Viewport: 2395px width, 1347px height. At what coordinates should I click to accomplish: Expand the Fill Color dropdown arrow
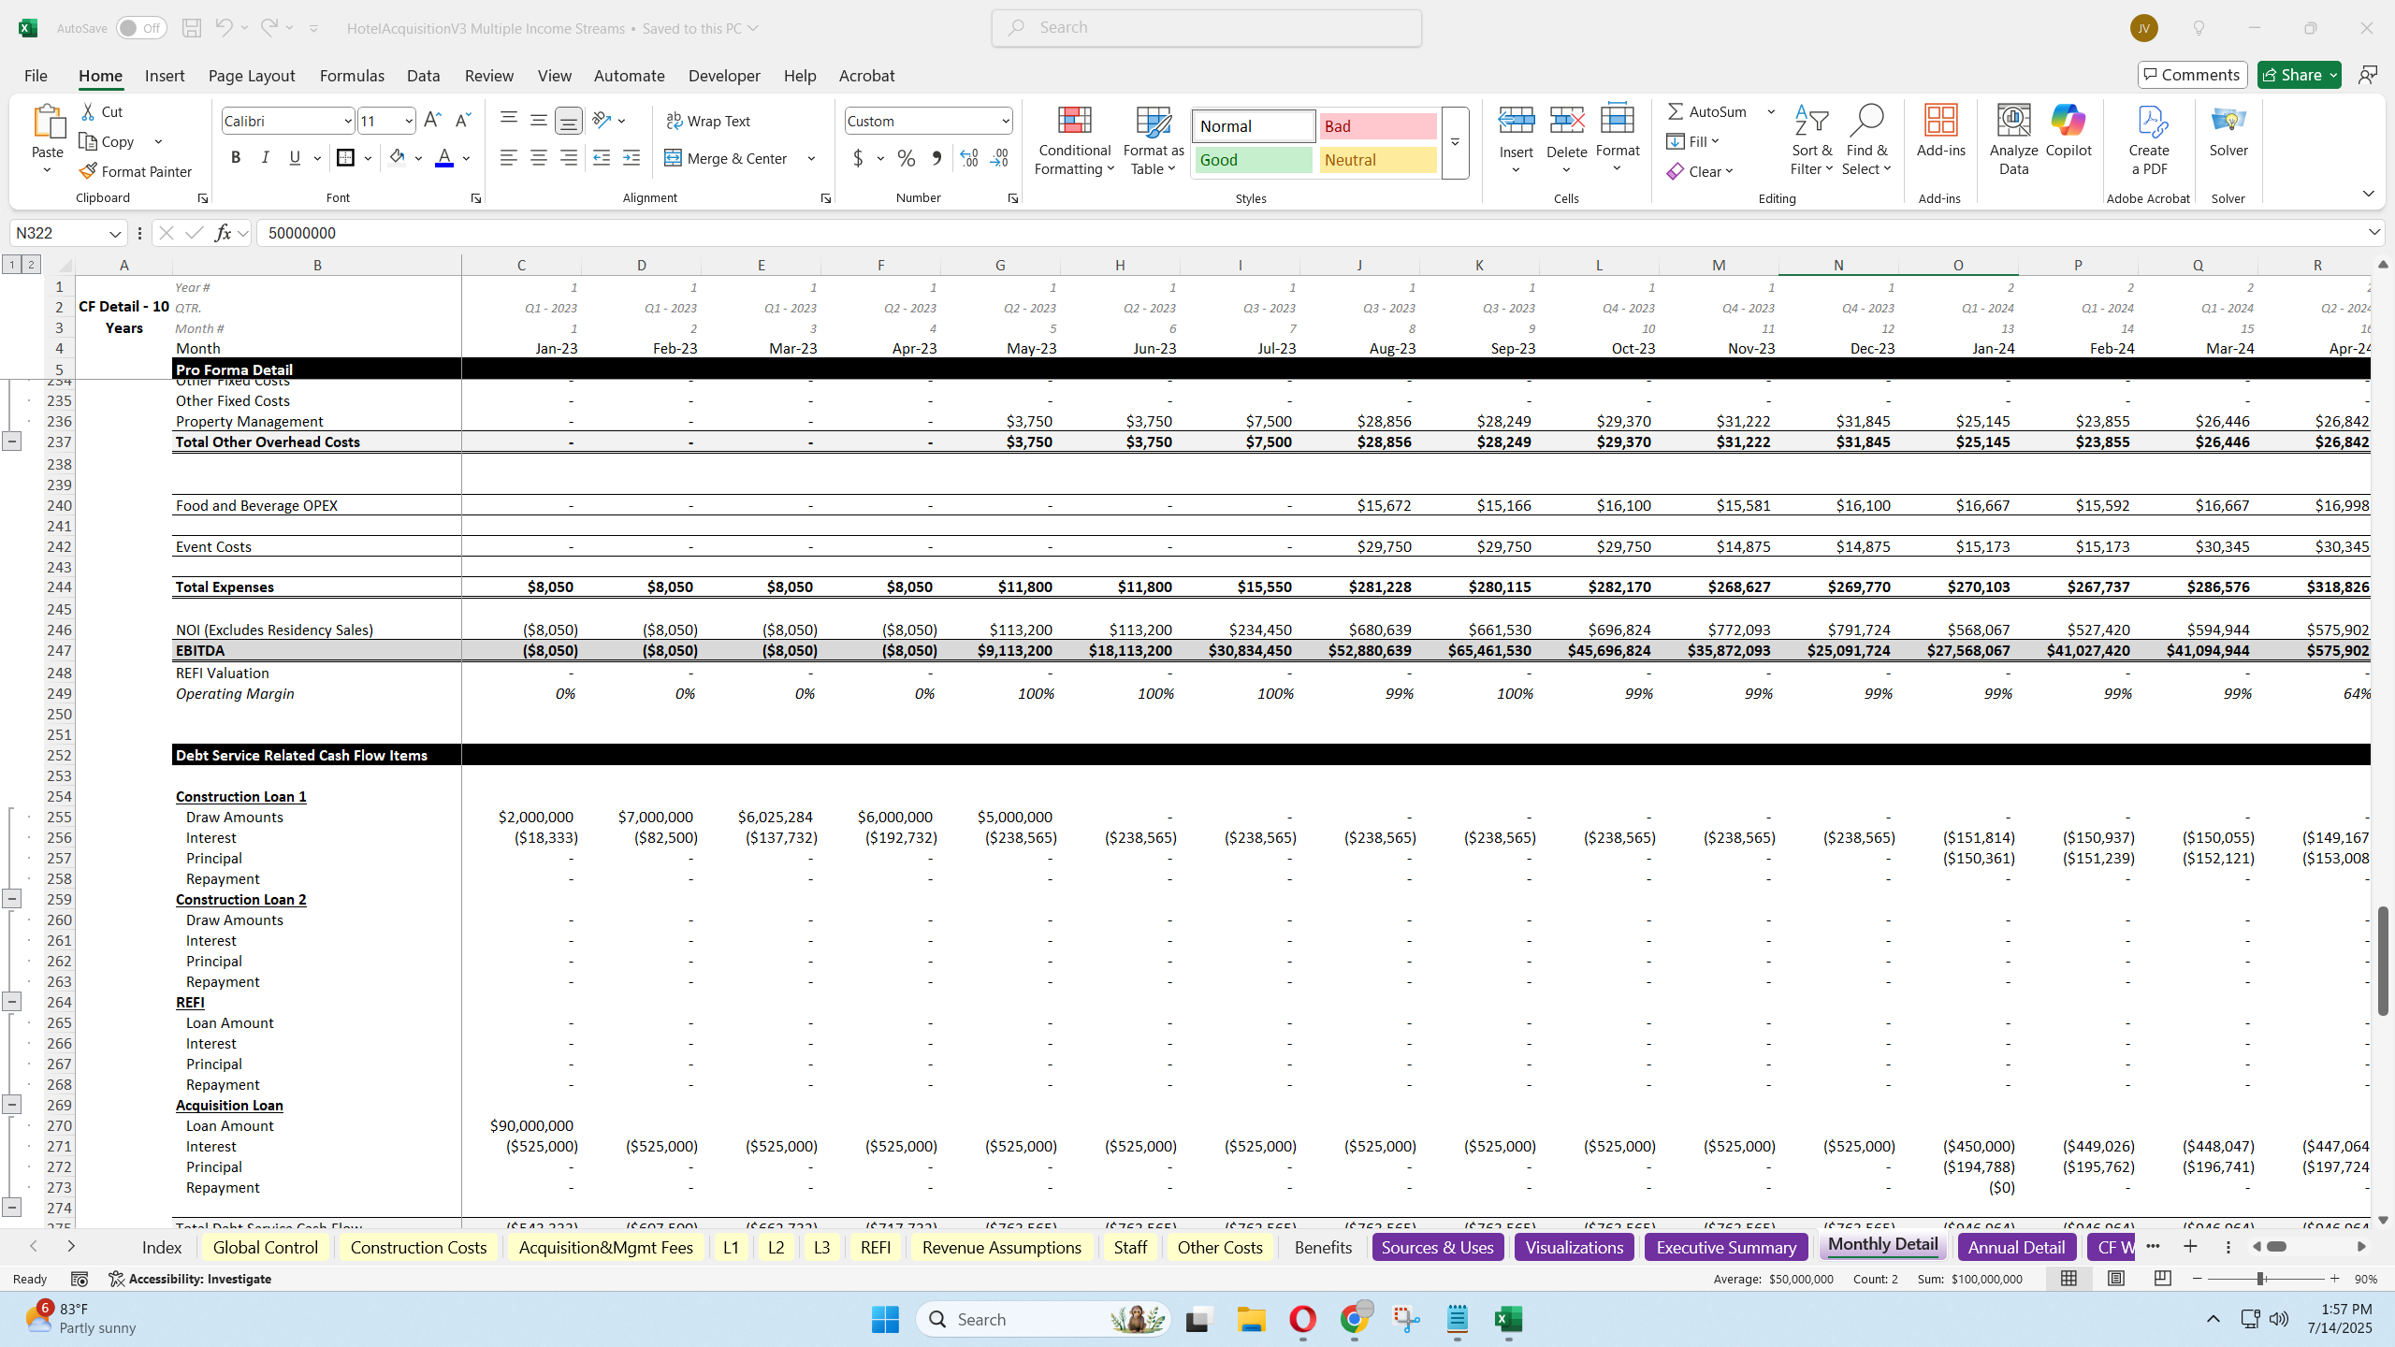click(x=418, y=157)
